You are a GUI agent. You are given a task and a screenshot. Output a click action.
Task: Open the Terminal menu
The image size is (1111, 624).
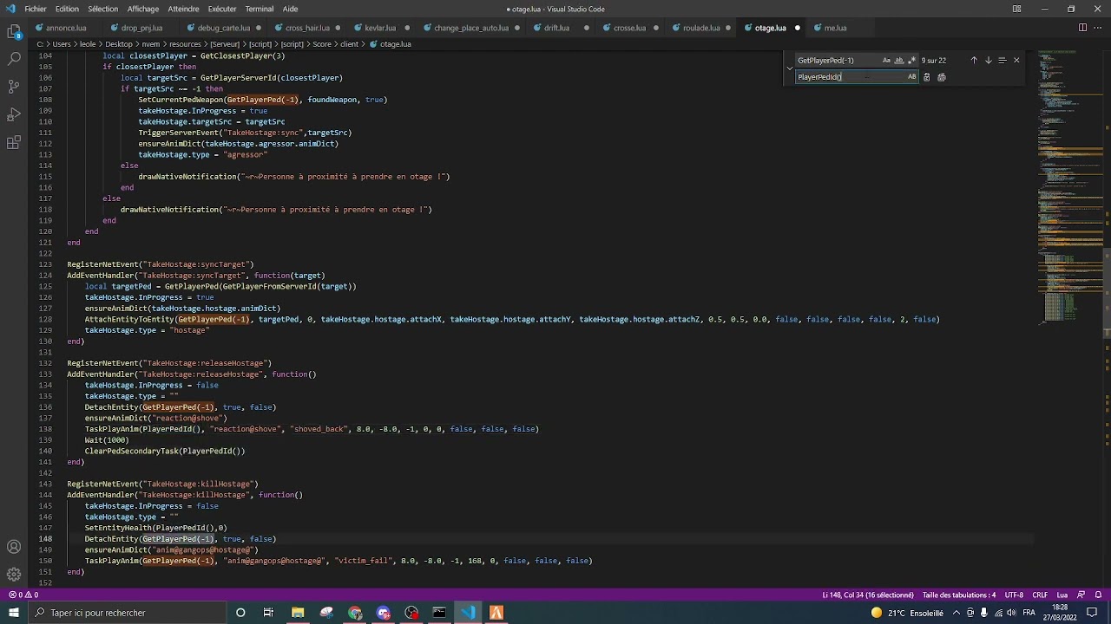(x=260, y=9)
